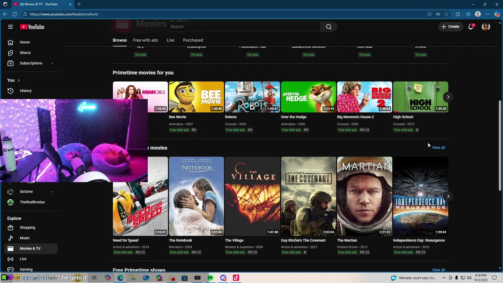Switch to the Purchased tab
Image resolution: width=503 pixels, height=283 pixels.
pyautogui.click(x=193, y=40)
